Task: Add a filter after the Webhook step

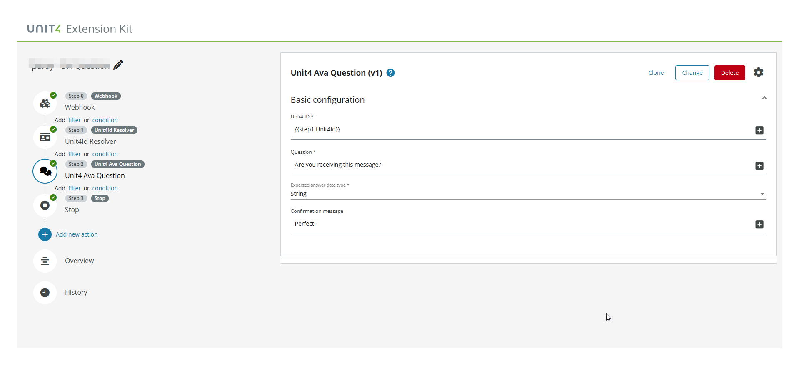Action: click(x=75, y=120)
